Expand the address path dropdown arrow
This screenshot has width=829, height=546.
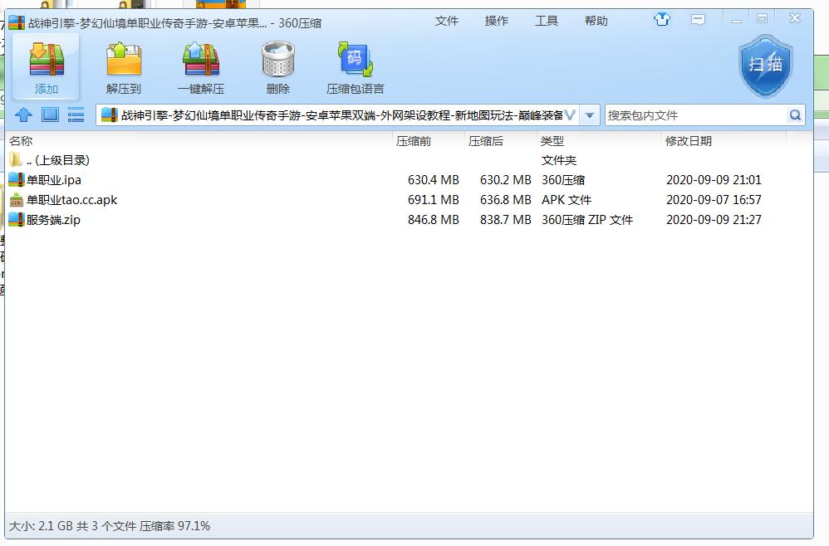[x=590, y=115]
